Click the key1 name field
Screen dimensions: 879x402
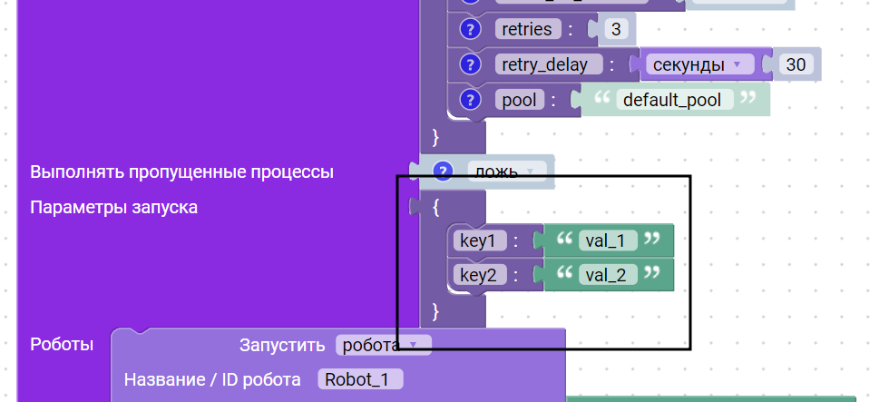(479, 240)
